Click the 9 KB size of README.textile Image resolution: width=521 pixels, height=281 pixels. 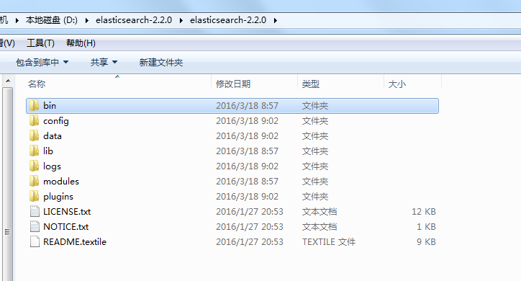[426, 242]
